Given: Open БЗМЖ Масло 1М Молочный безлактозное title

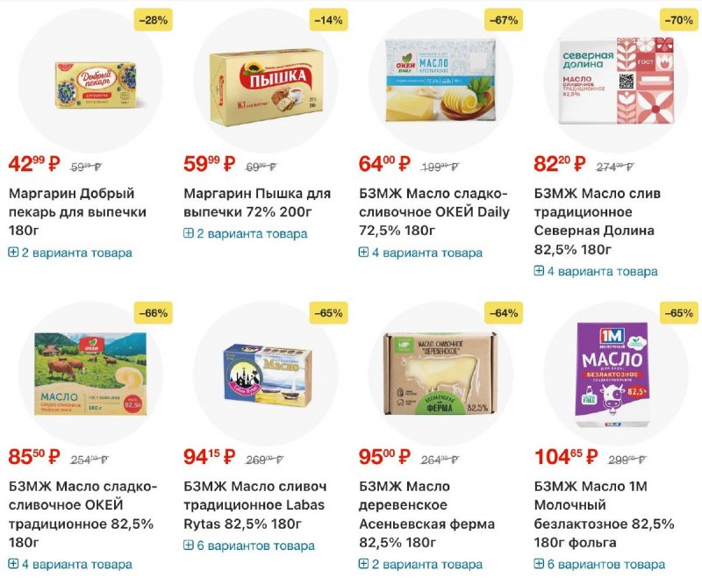Looking at the screenshot, I should pyautogui.click(x=604, y=514).
